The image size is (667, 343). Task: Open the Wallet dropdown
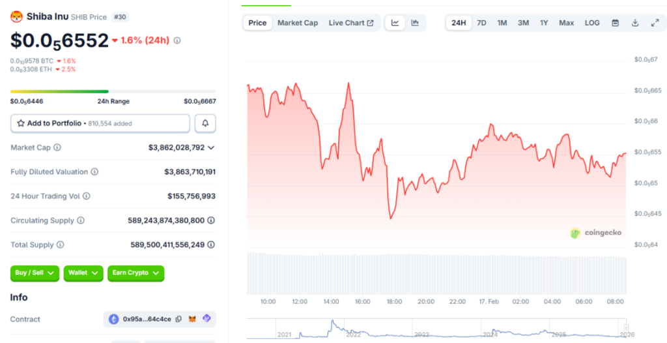pyautogui.click(x=83, y=273)
